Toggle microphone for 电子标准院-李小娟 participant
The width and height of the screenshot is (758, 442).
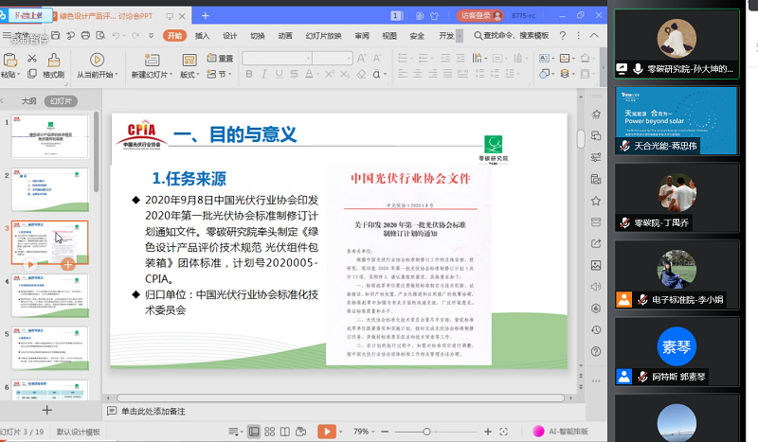click(x=642, y=299)
